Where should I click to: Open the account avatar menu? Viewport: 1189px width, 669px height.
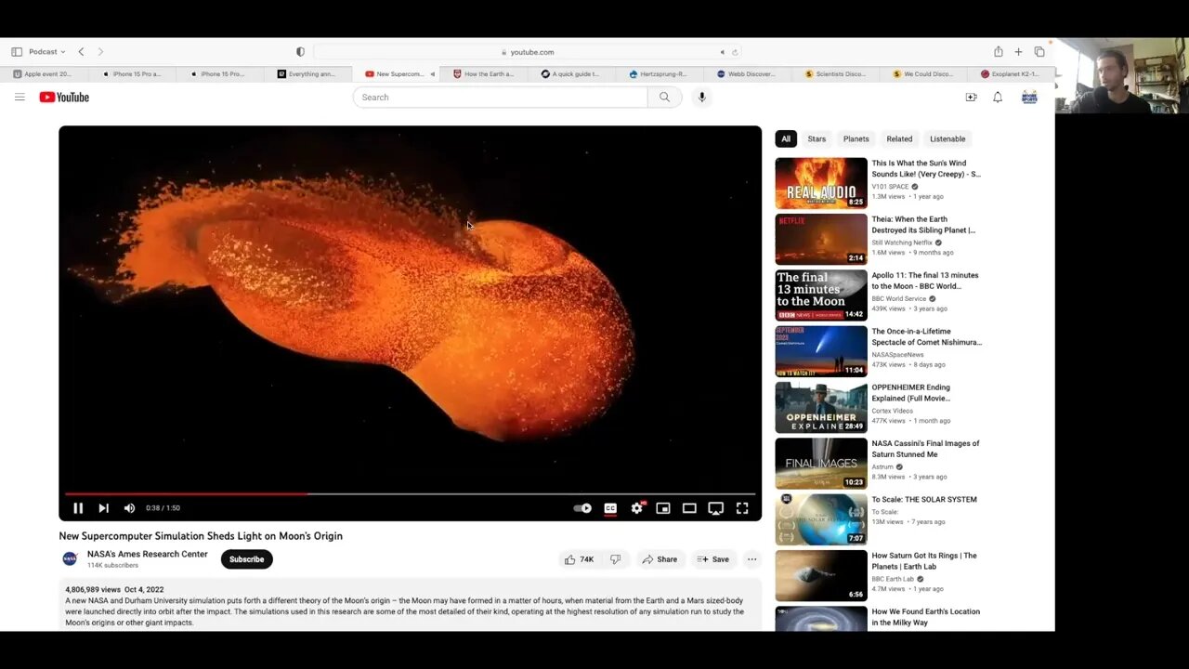click(1029, 97)
